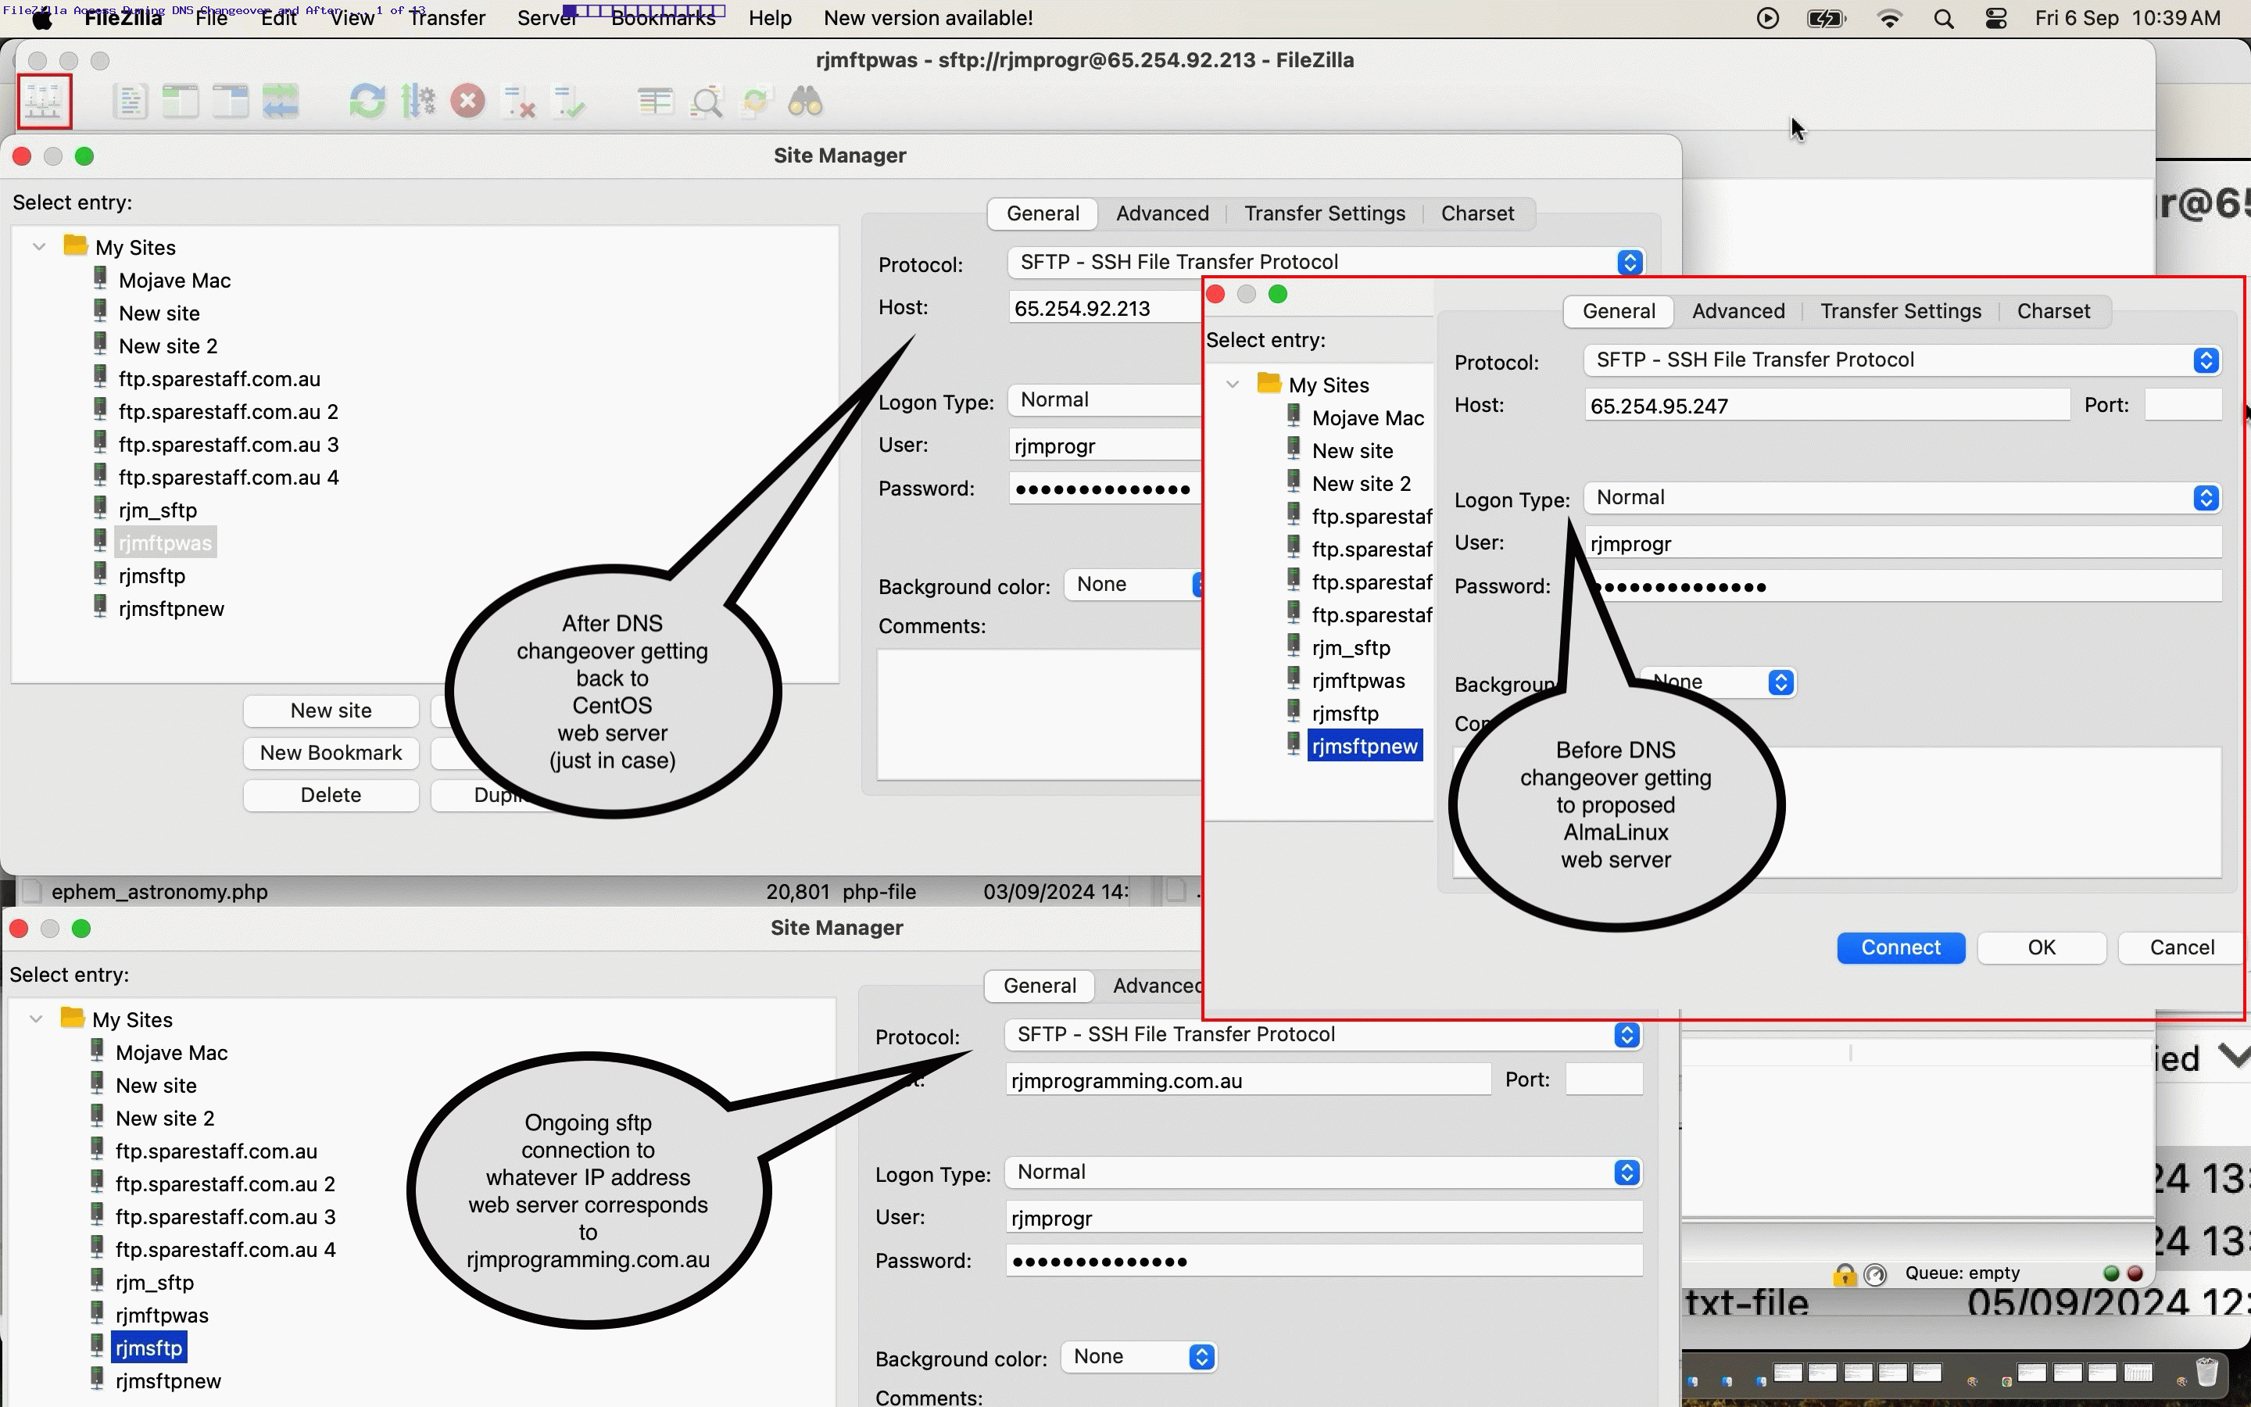Click the red activity LED indicator
This screenshot has width=2251, height=1407.
[x=2135, y=1273]
